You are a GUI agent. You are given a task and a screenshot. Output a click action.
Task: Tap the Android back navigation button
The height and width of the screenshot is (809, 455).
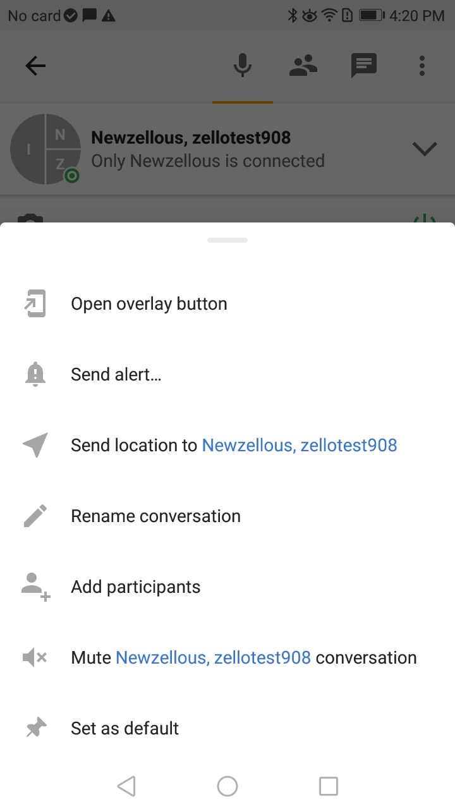[126, 786]
